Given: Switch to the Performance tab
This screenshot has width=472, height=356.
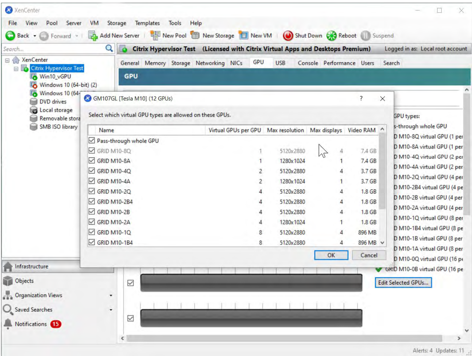Looking at the screenshot, I should 339,63.
